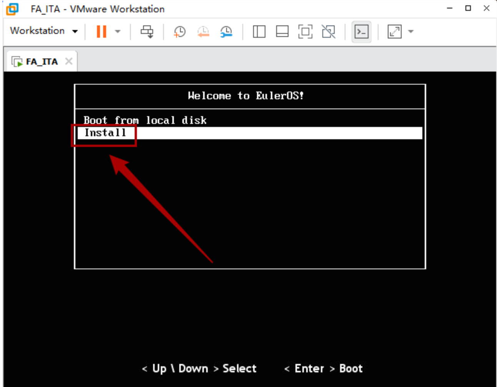Minimize the VMware Workstation window
The width and height of the screenshot is (497, 387).
click(450, 8)
